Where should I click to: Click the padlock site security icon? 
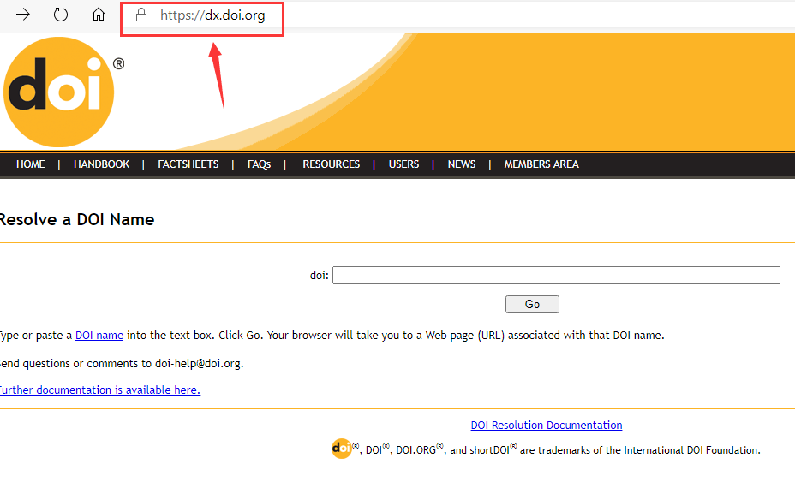click(x=142, y=15)
